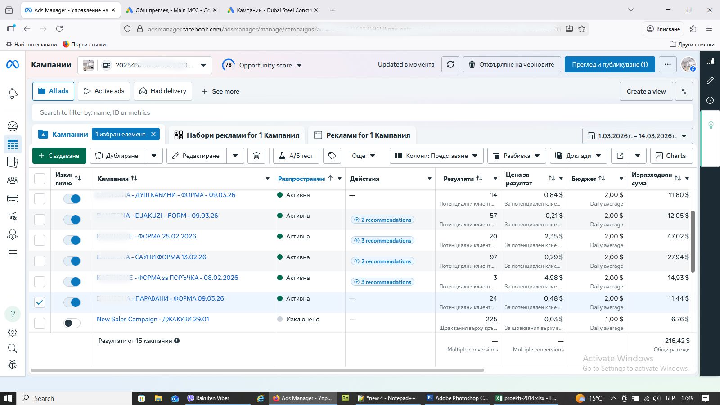Open advertising megaphone icon in sidebar
This screenshot has width=720, height=405.
point(13,216)
